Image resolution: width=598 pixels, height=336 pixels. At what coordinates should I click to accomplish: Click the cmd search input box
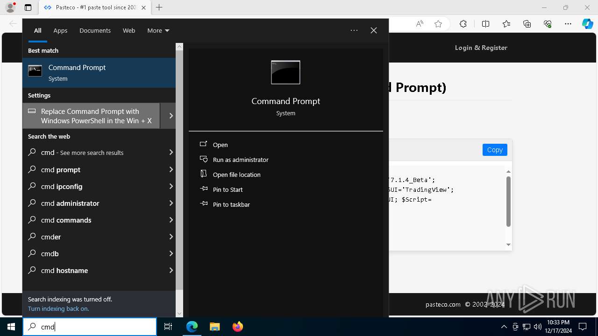pyautogui.click(x=90, y=327)
